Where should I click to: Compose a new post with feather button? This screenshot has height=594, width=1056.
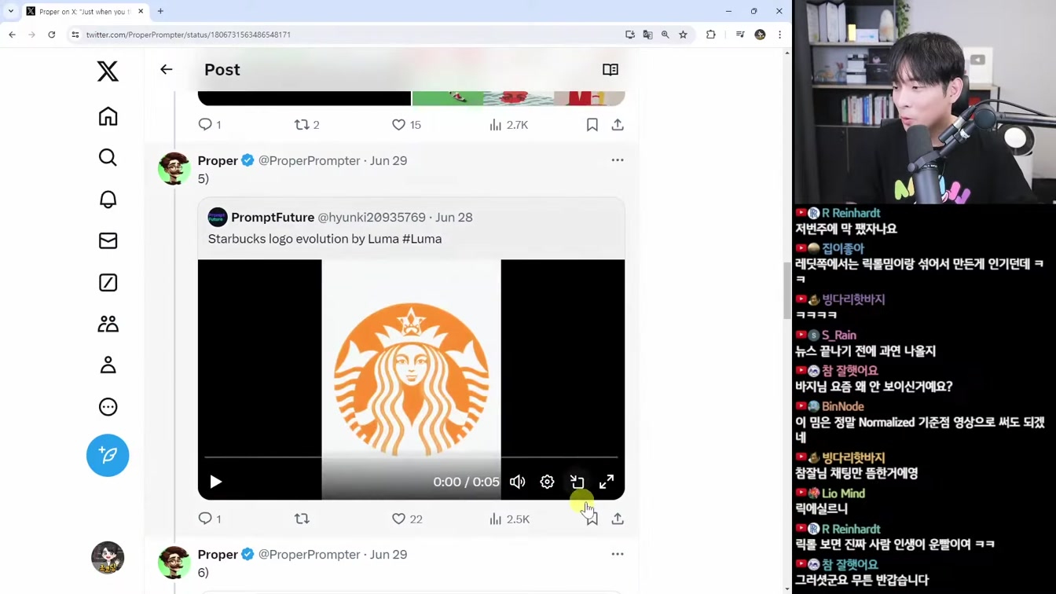108,455
